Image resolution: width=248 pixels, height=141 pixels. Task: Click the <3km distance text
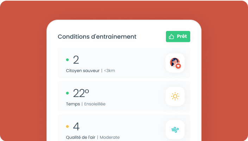110,71
